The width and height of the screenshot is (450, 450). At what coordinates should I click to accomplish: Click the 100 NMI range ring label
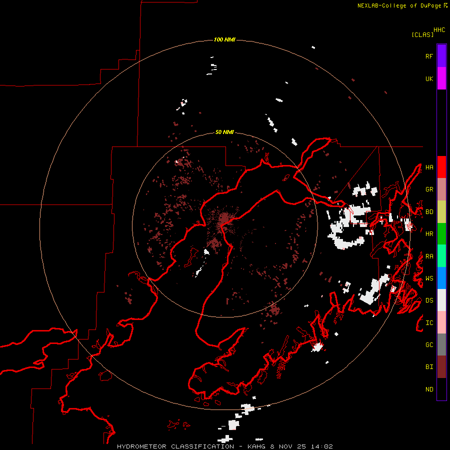pyautogui.click(x=224, y=39)
